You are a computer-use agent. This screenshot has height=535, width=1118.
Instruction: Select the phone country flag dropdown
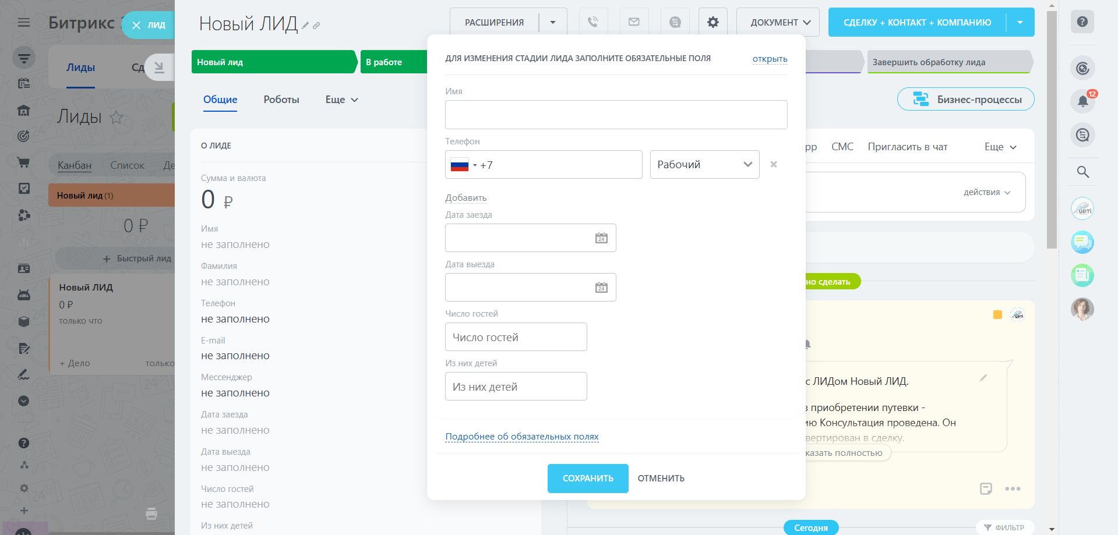[x=463, y=165]
